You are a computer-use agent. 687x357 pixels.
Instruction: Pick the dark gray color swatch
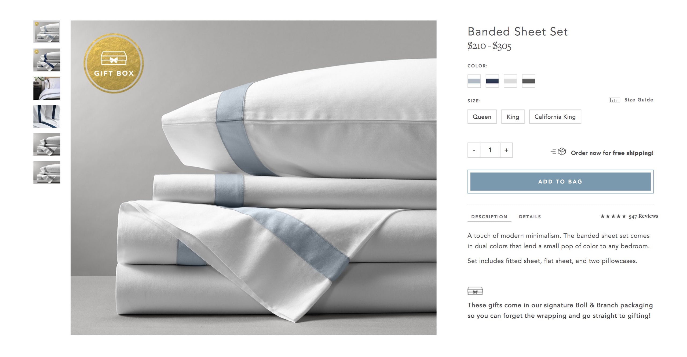(528, 81)
